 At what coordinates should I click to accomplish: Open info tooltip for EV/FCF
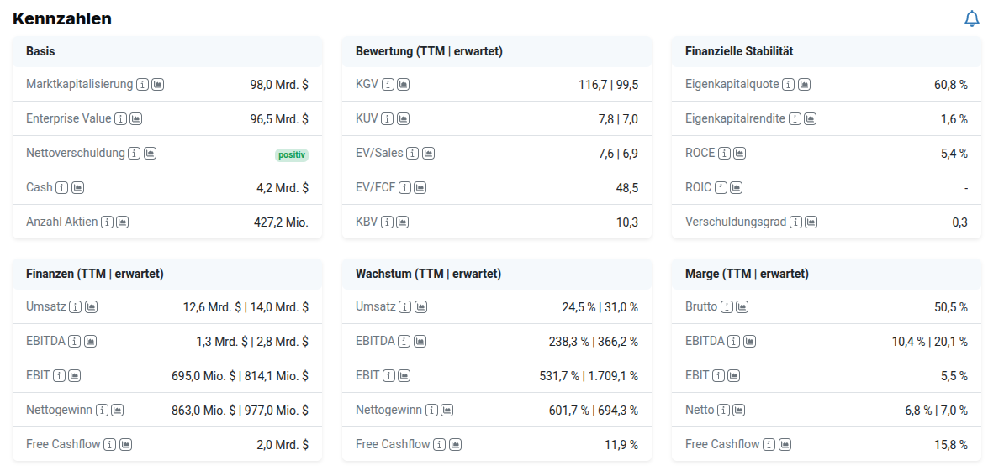[404, 187]
